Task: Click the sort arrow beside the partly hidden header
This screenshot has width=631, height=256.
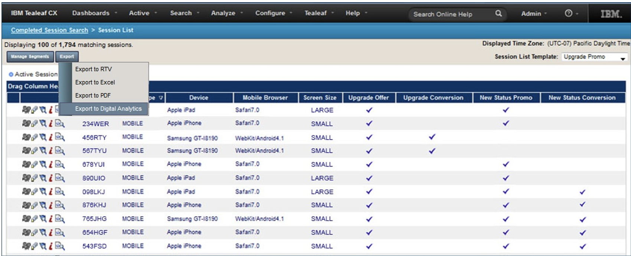Action: tap(161, 98)
